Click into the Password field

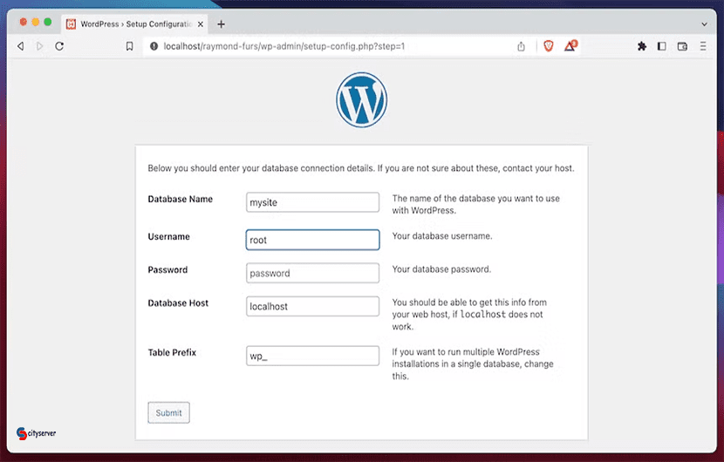click(312, 273)
